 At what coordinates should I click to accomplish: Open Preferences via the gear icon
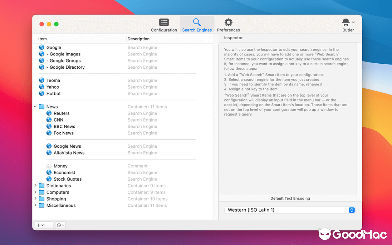[x=228, y=22]
